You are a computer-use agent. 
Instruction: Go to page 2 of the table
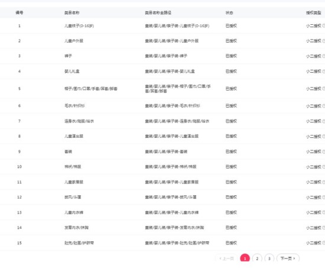(x=257, y=259)
